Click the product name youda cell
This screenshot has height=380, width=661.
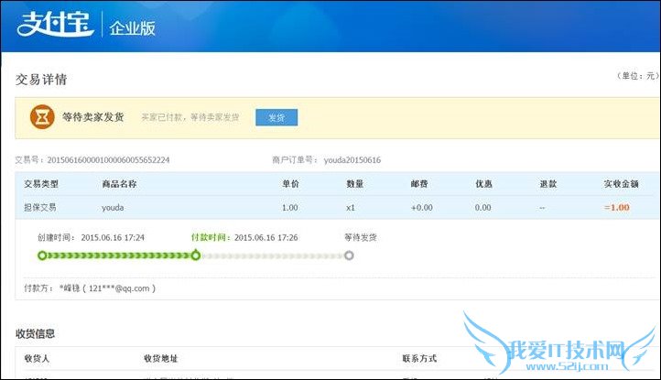(113, 208)
